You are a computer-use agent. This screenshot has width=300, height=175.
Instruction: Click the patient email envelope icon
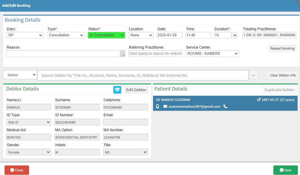(165, 106)
